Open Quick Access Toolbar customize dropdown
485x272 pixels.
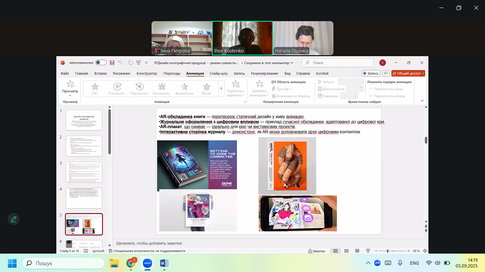click(146, 63)
